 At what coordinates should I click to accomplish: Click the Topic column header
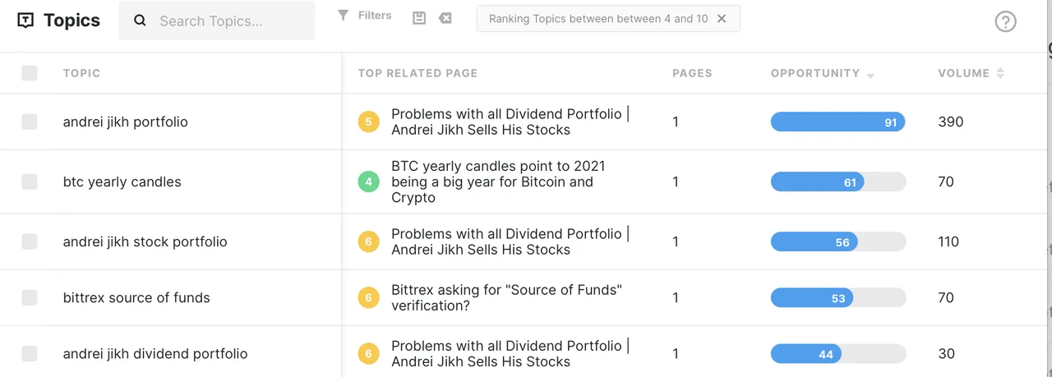click(81, 73)
